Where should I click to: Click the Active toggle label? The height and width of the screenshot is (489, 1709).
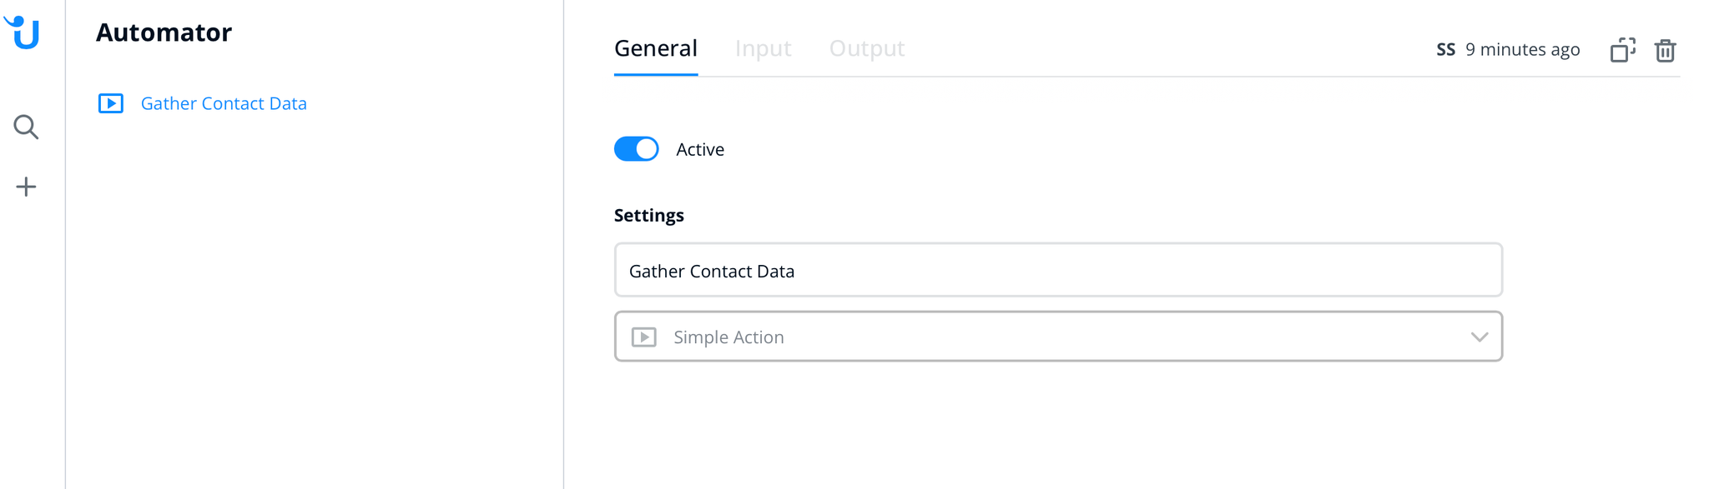point(699,149)
